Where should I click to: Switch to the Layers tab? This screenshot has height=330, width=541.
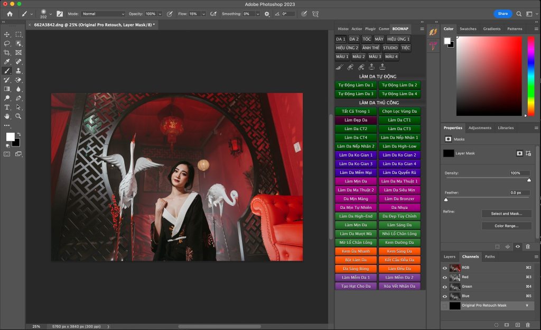tap(450, 256)
